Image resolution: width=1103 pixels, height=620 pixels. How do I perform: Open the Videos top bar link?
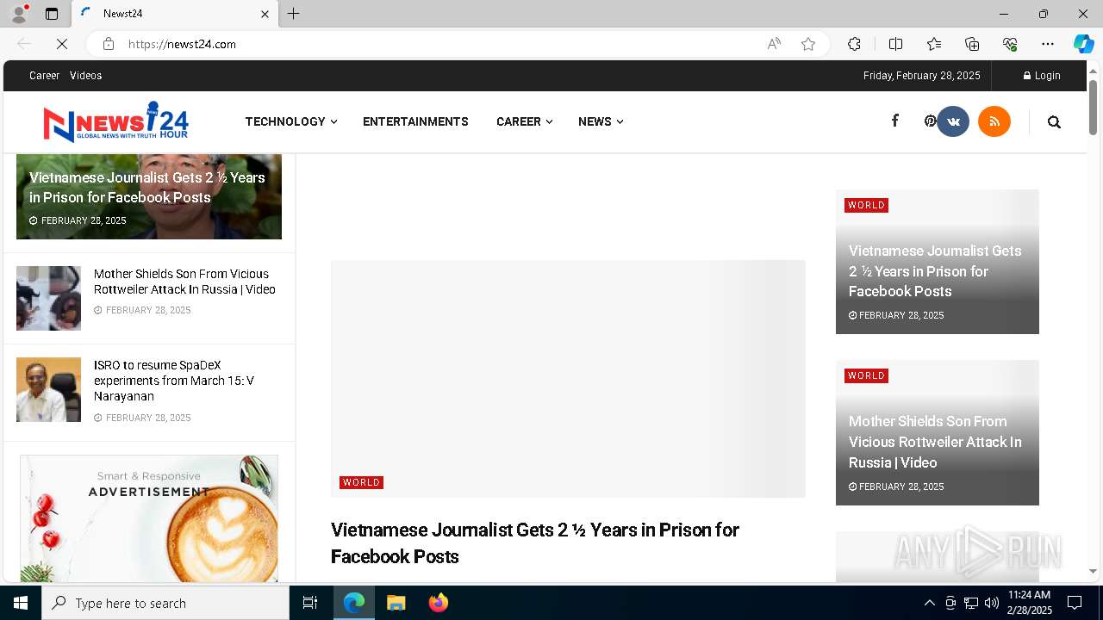pos(86,76)
